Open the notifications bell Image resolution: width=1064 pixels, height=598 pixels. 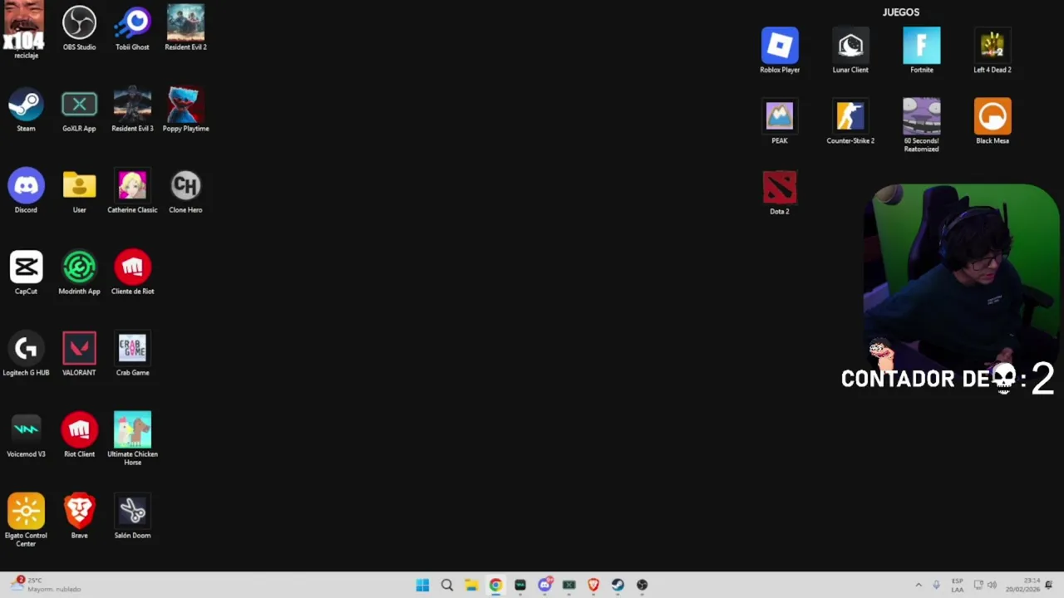(x=1049, y=585)
